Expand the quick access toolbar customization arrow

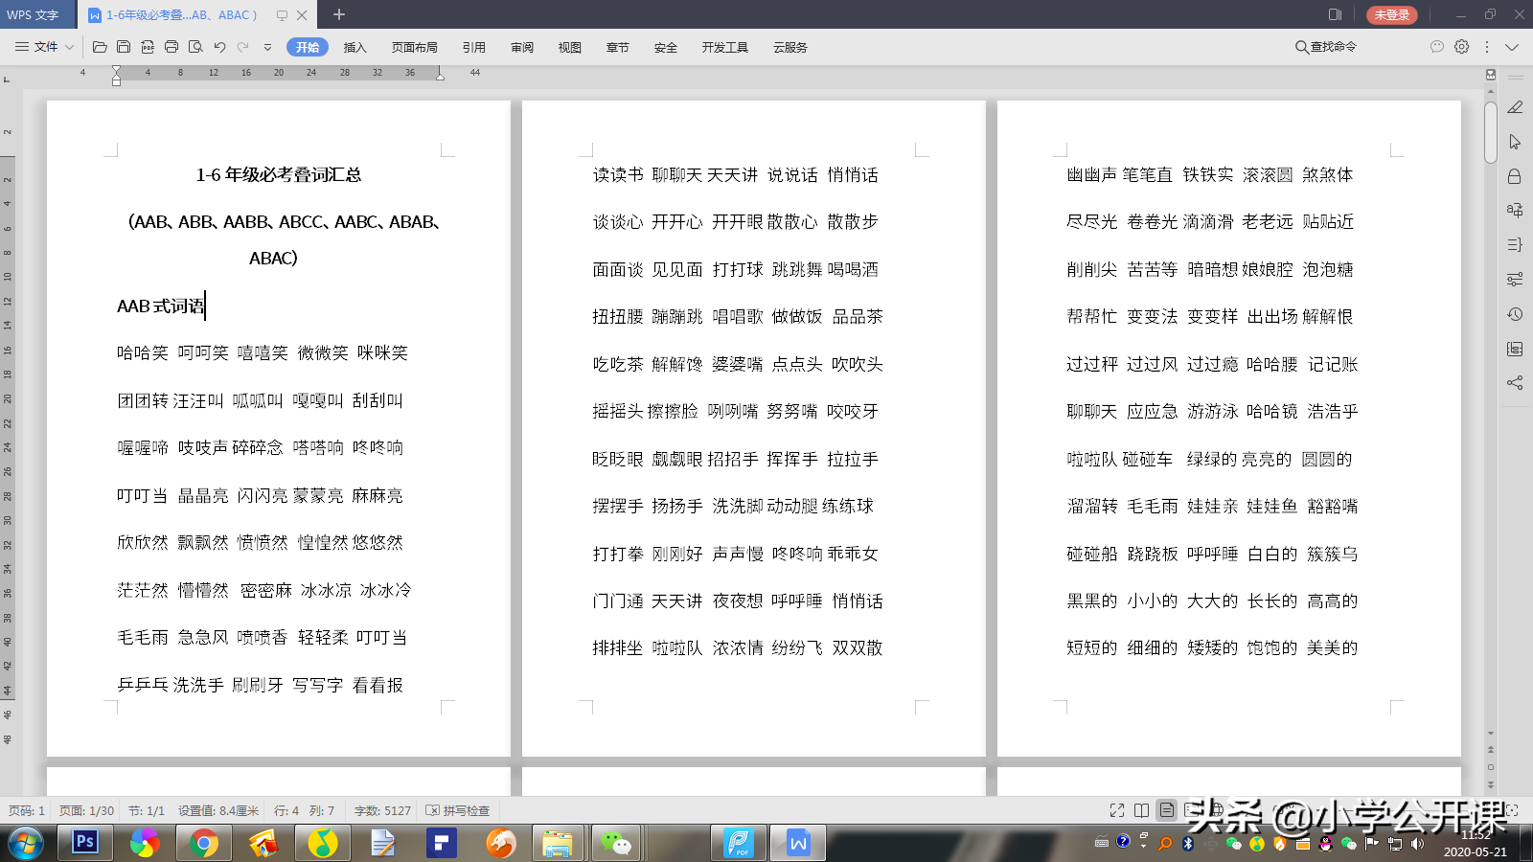pyautogui.click(x=267, y=47)
